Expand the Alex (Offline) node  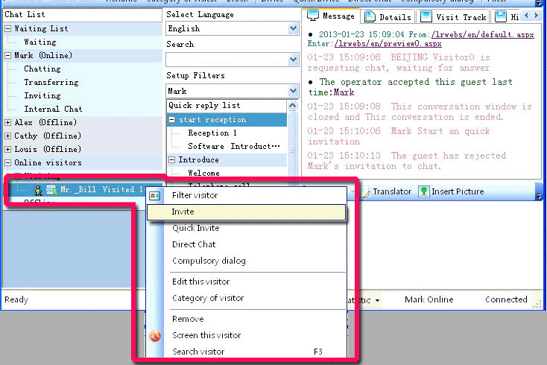(x=7, y=123)
